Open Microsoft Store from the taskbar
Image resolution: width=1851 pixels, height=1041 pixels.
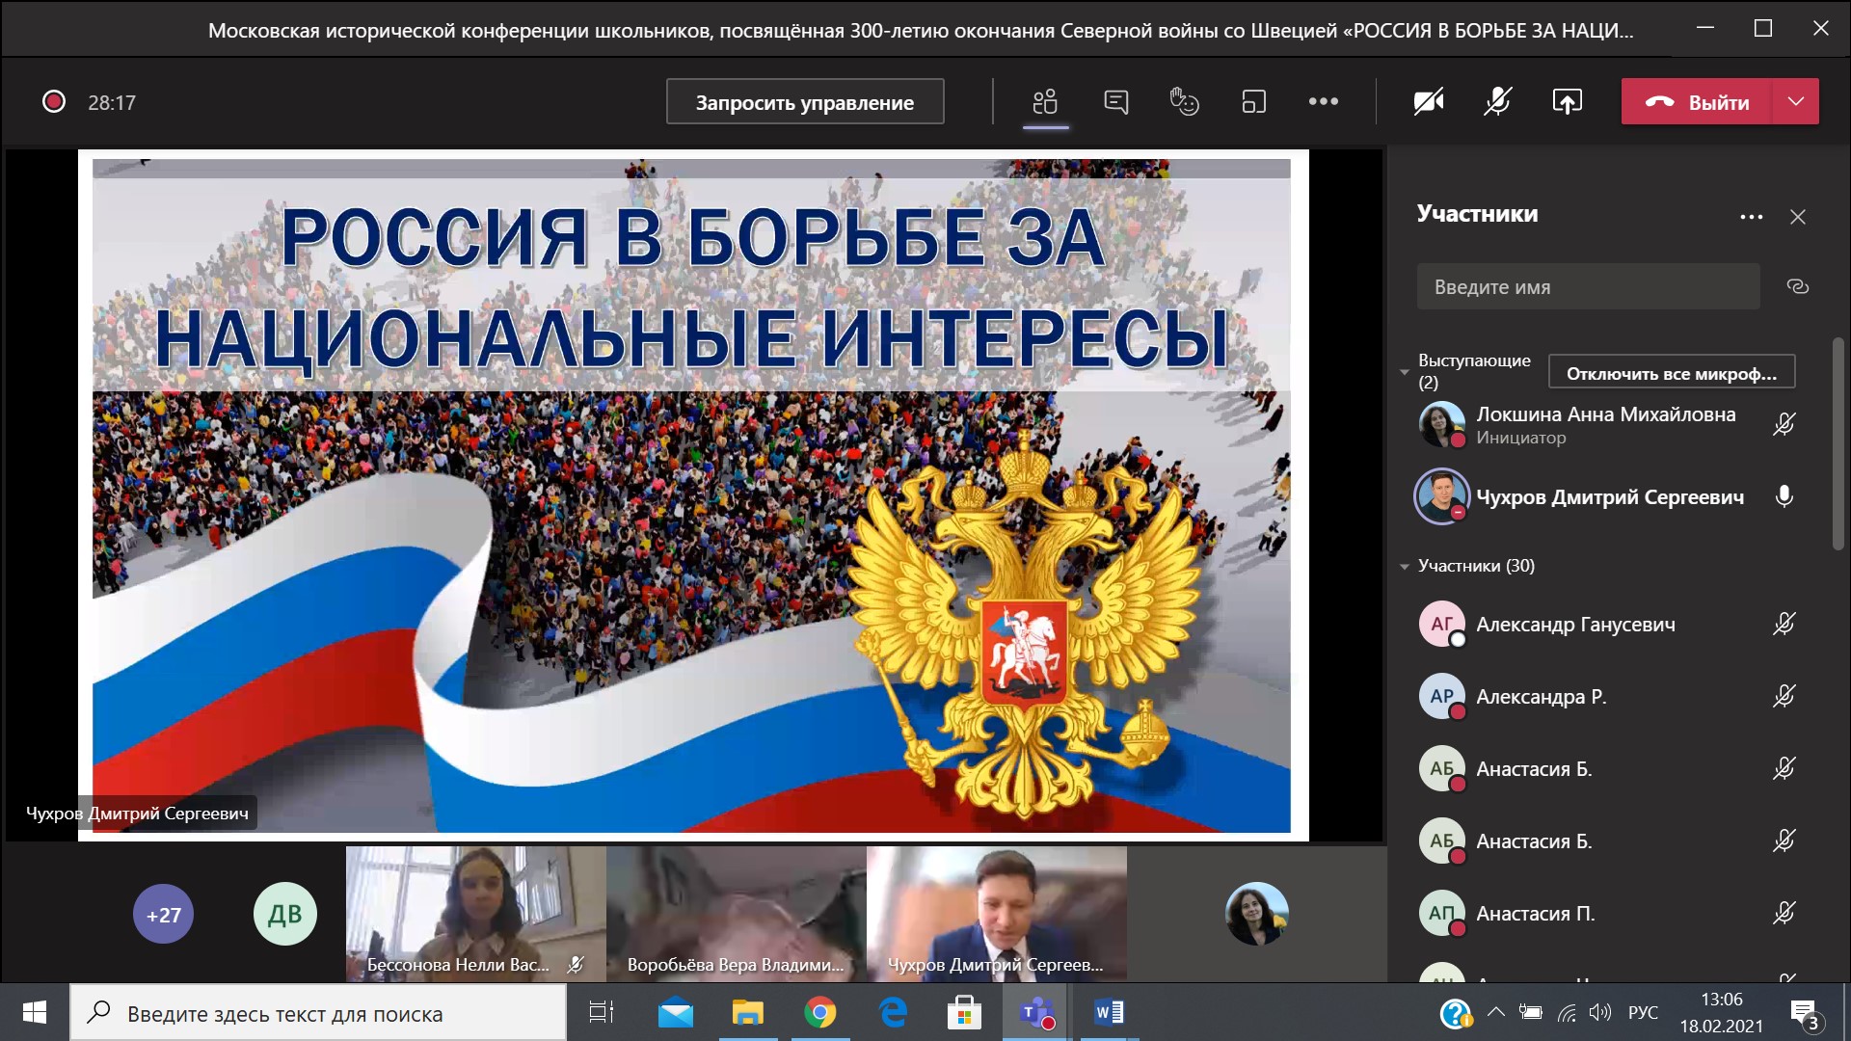[x=964, y=1012]
